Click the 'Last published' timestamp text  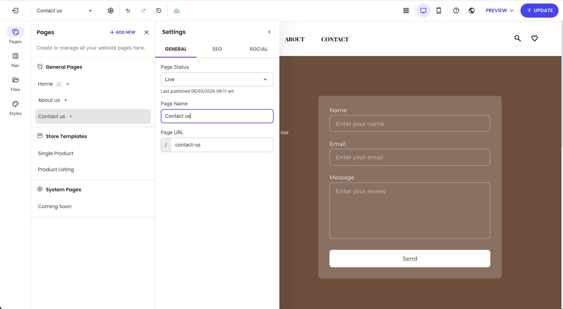197,91
